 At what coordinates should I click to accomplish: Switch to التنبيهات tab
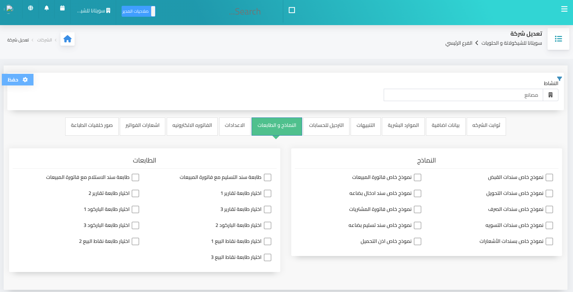(x=365, y=126)
